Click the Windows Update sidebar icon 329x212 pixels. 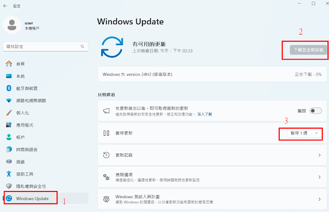tap(9, 198)
